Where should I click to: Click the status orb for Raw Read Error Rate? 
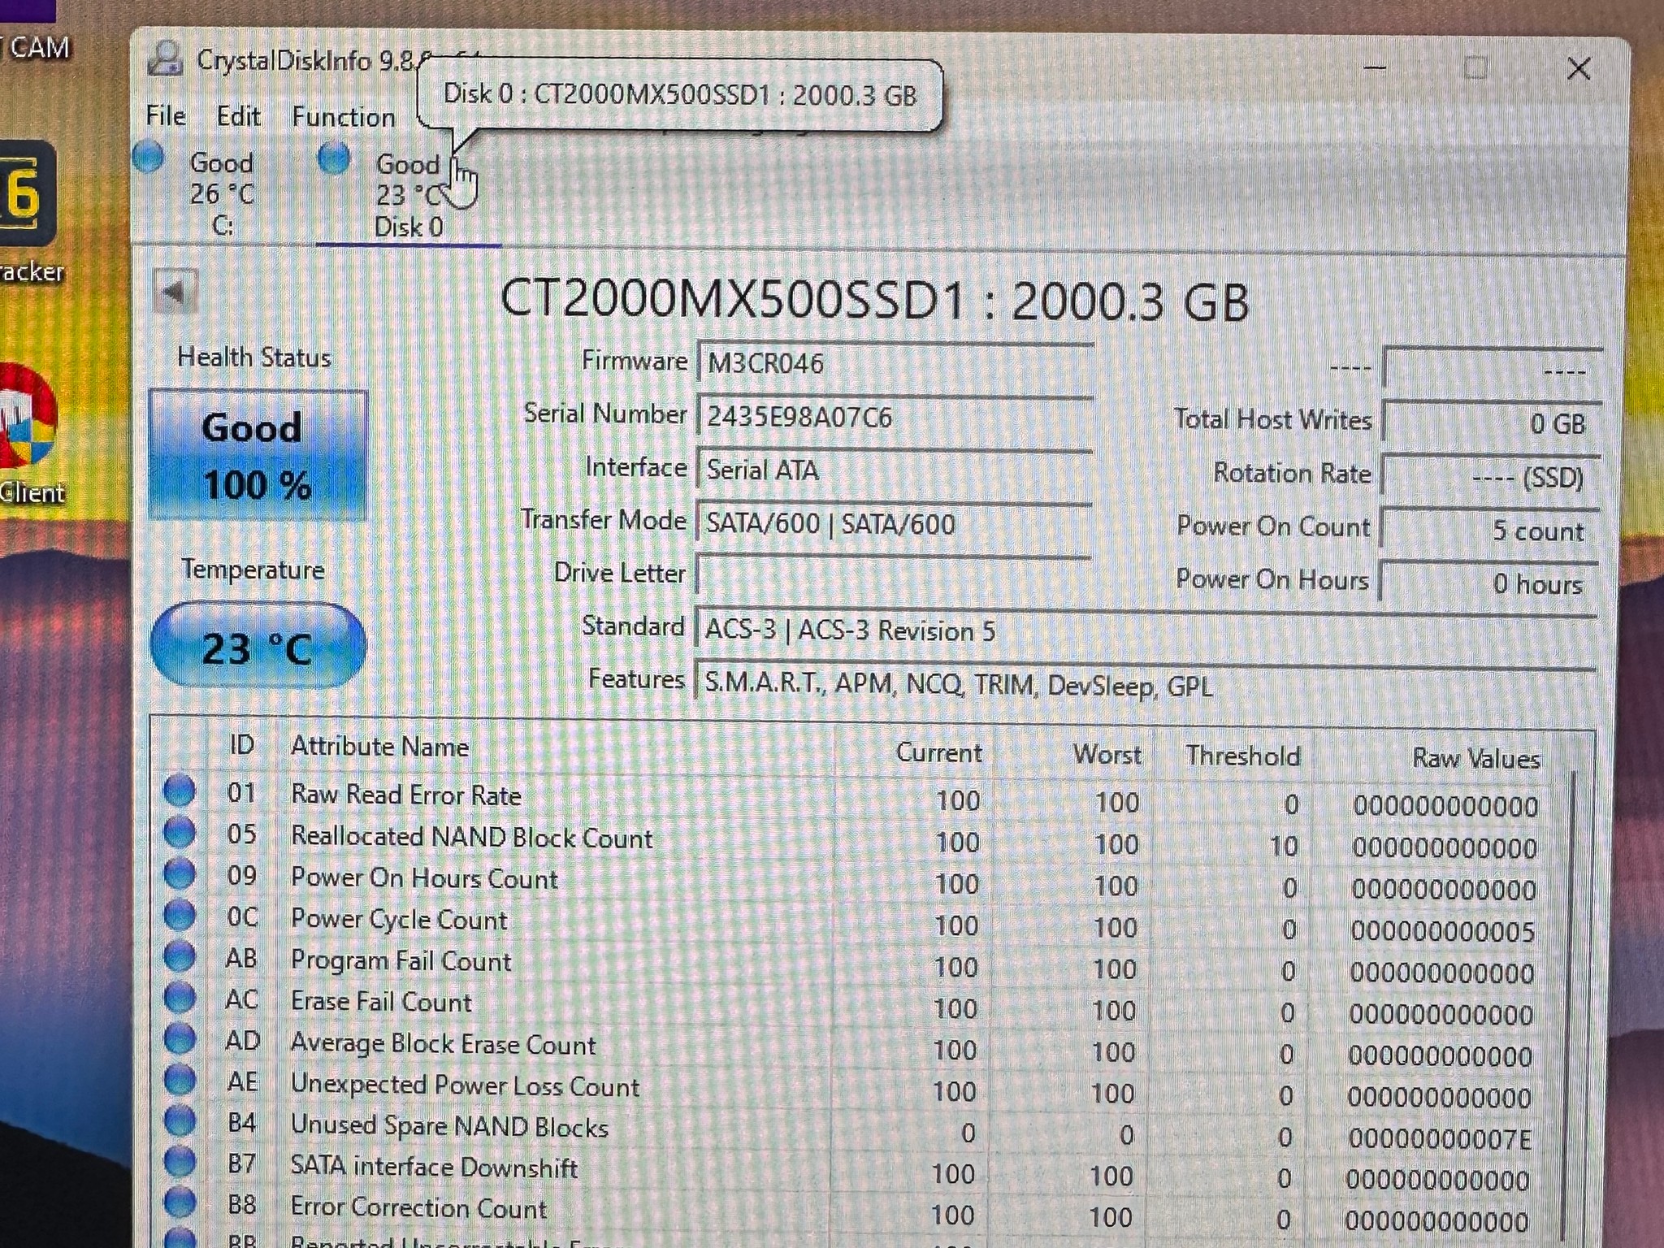tap(180, 791)
